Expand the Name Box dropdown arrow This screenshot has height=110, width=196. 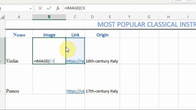(31, 9)
